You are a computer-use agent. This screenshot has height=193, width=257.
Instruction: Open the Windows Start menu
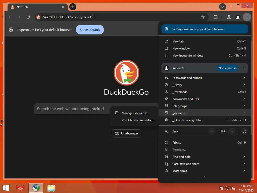coord(6,188)
